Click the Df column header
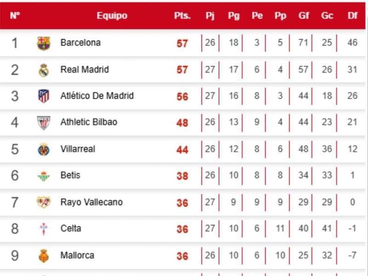 tap(352, 16)
